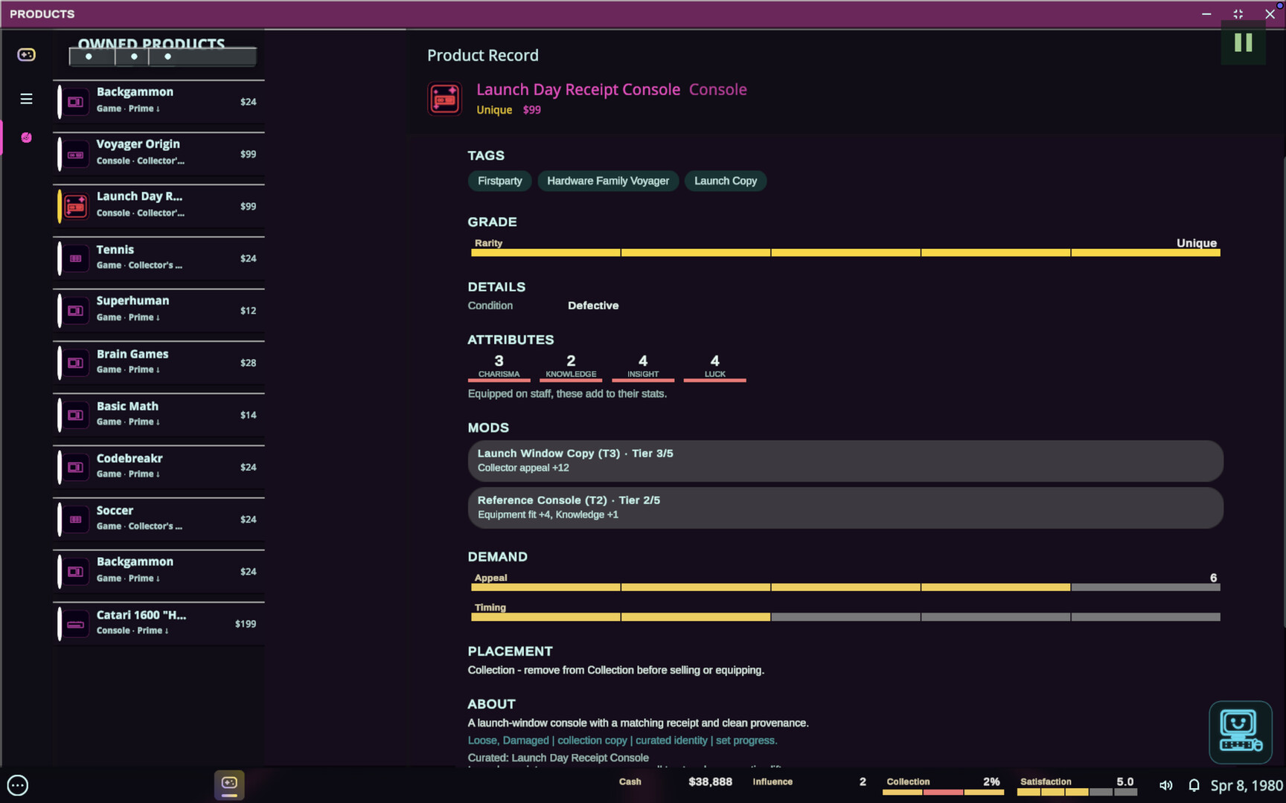Select the first filter dot in Owned Products
The image size is (1286, 803).
(89, 57)
